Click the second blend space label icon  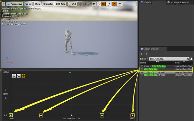click(x=19, y=76)
